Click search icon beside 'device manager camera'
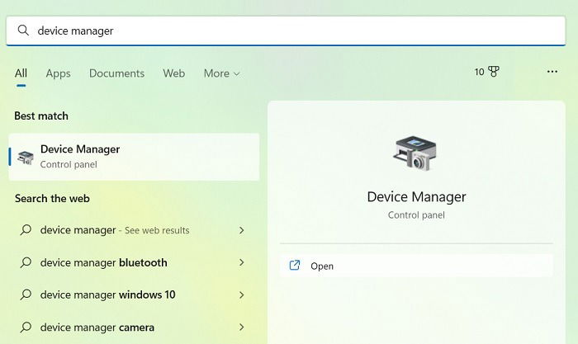Image resolution: width=578 pixels, height=344 pixels. 26,327
